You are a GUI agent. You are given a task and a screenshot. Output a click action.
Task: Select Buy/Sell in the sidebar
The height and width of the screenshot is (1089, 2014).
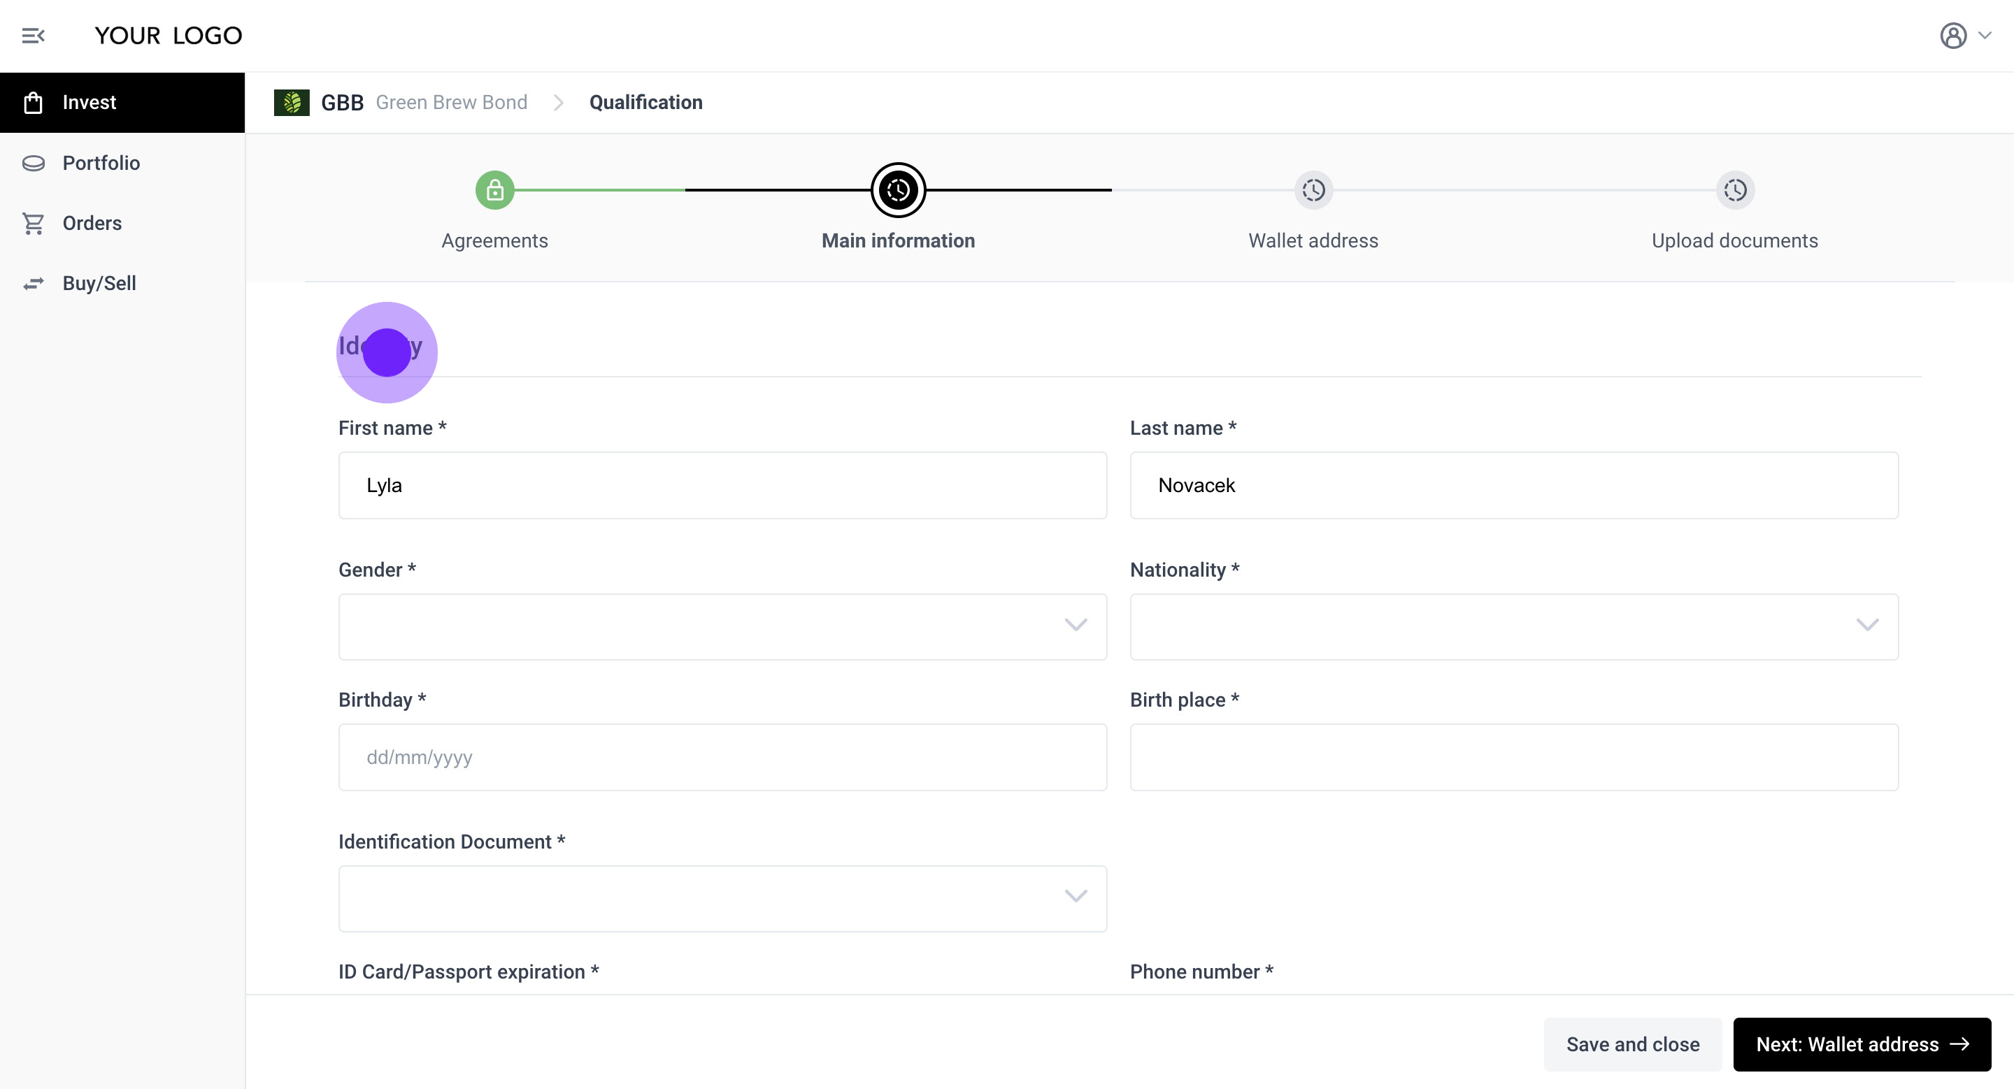click(99, 283)
